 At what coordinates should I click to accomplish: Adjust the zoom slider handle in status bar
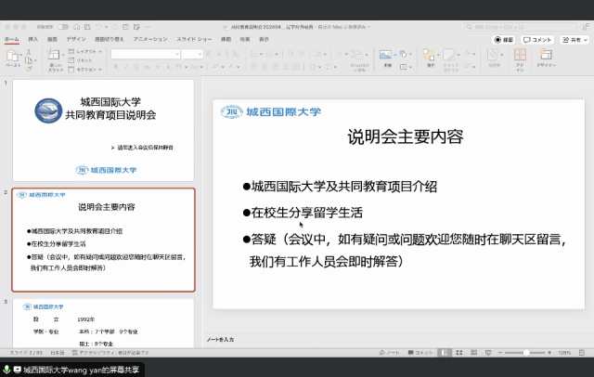coord(526,353)
